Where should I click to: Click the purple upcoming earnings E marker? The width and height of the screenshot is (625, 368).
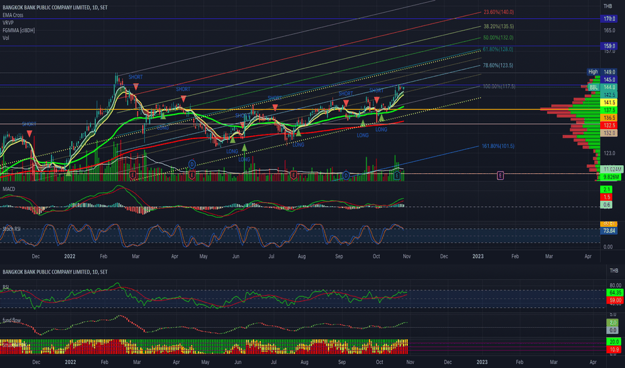[500, 175]
